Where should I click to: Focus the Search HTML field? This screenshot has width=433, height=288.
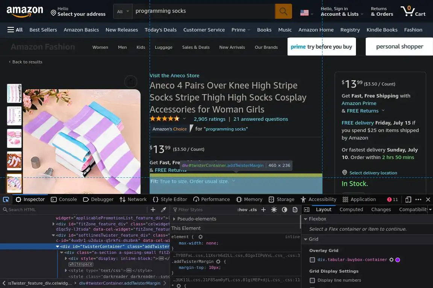(74, 210)
